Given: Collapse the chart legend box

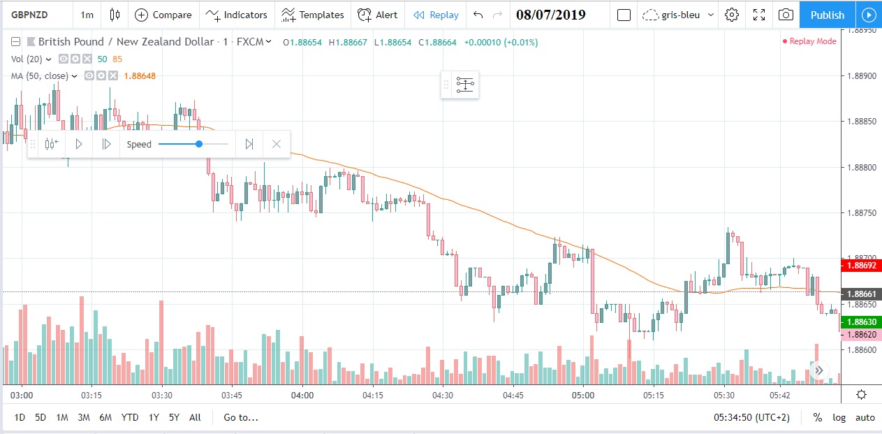Looking at the screenshot, I should pos(15,42).
